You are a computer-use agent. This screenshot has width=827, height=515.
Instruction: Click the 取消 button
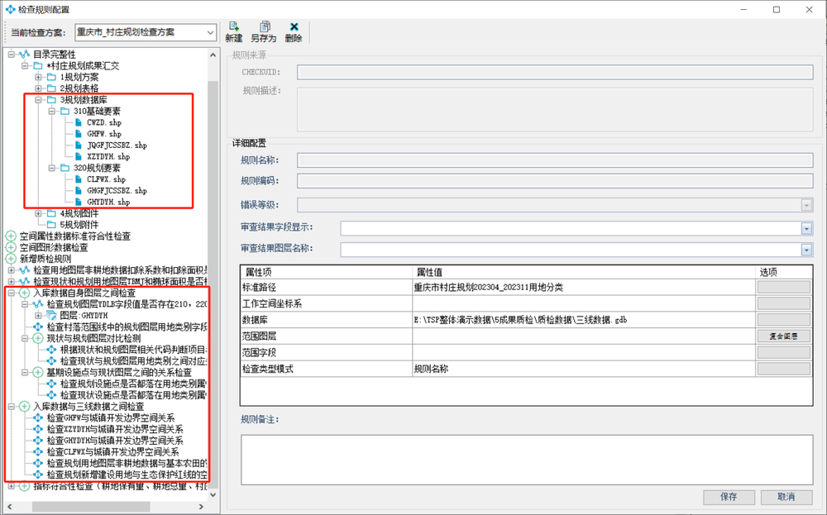point(786,497)
